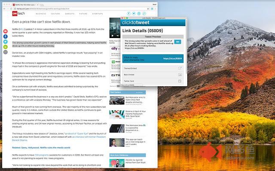
Task: Mute the article video sound
Action: pyautogui.click(x=117, y=36)
